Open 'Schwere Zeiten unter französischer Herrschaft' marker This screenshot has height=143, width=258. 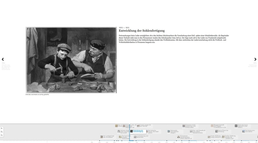(x=124, y=131)
